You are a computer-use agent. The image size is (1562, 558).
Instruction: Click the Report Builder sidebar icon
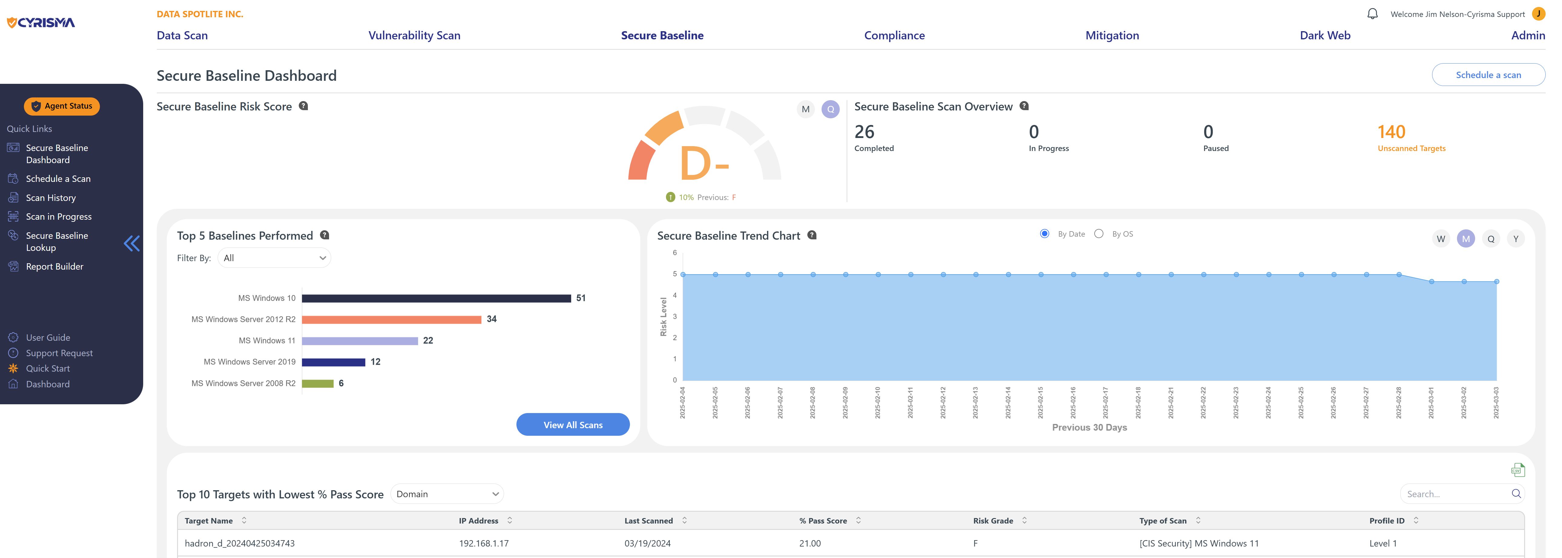13,266
